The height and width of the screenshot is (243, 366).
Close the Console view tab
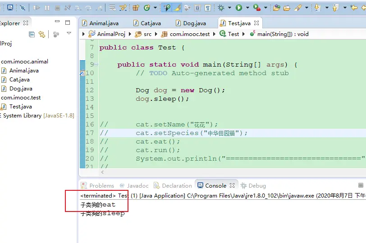point(232,185)
